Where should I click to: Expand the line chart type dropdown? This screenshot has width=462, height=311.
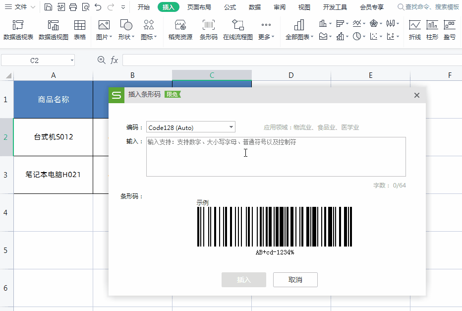[364, 23]
